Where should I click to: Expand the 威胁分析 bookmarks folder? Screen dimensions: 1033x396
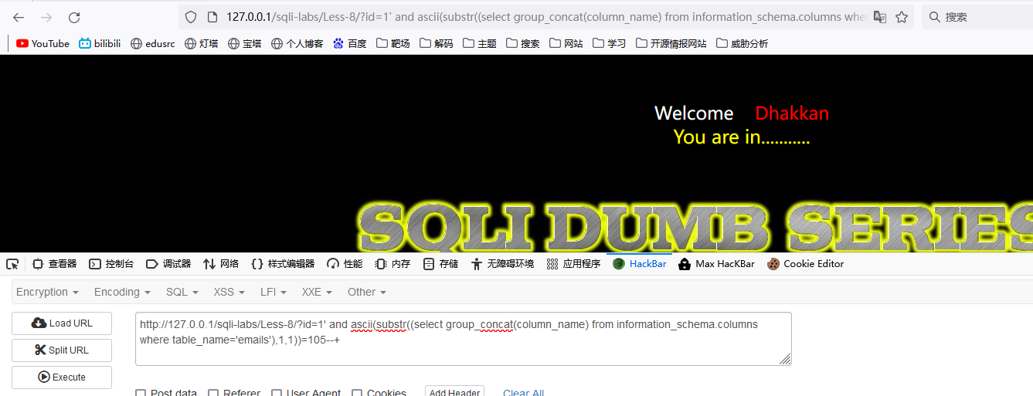pyautogui.click(x=742, y=44)
